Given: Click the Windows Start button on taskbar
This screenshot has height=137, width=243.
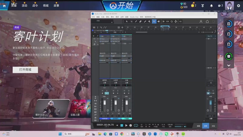Looking at the screenshot, I should (60, 134).
